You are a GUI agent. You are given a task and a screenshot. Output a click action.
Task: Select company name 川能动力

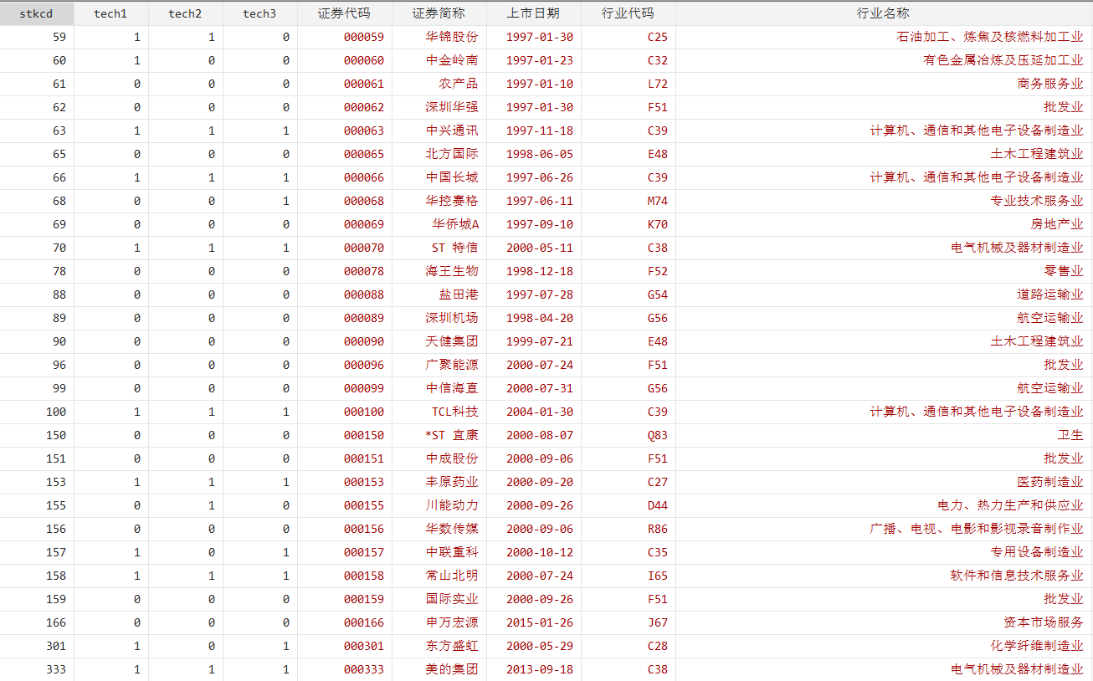[x=452, y=505]
